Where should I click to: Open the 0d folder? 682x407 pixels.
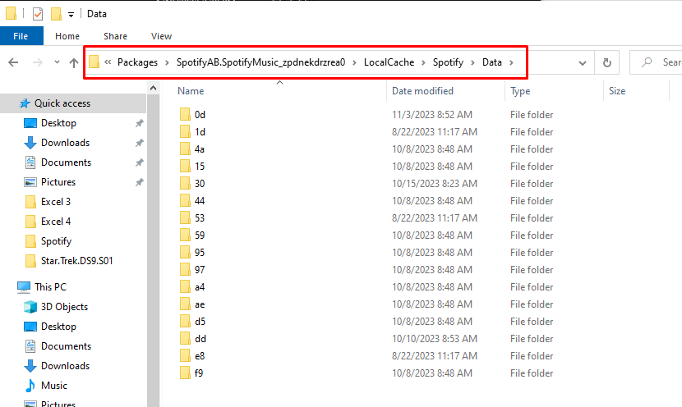pyautogui.click(x=200, y=115)
